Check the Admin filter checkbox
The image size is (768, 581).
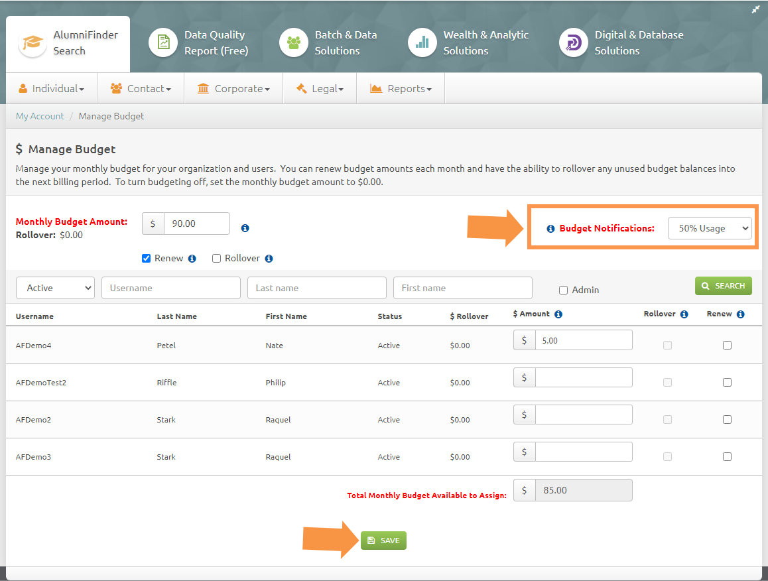pos(563,290)
